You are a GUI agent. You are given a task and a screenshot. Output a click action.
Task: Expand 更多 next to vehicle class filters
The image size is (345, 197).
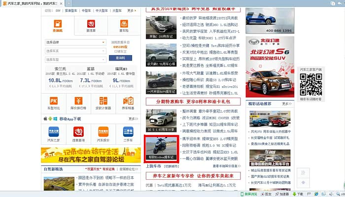click(132, 10)
